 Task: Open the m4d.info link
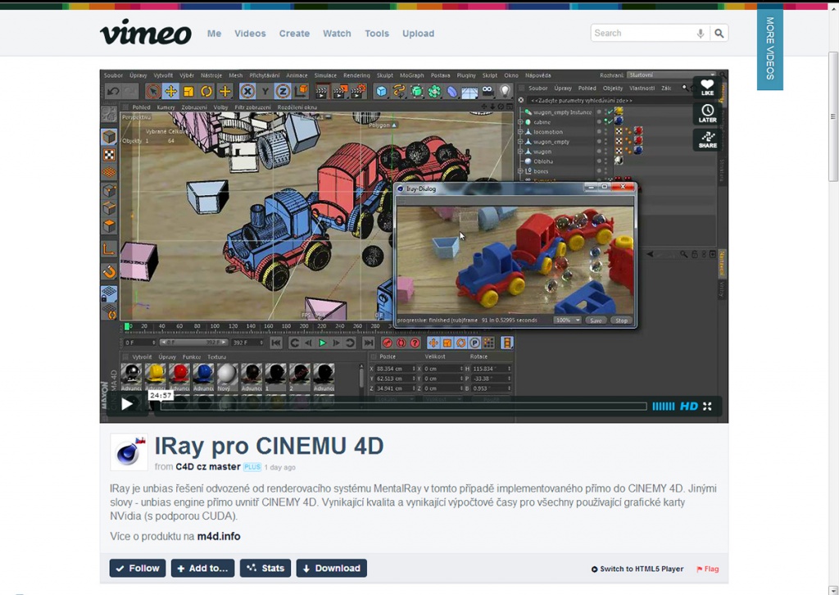[218, 536]
